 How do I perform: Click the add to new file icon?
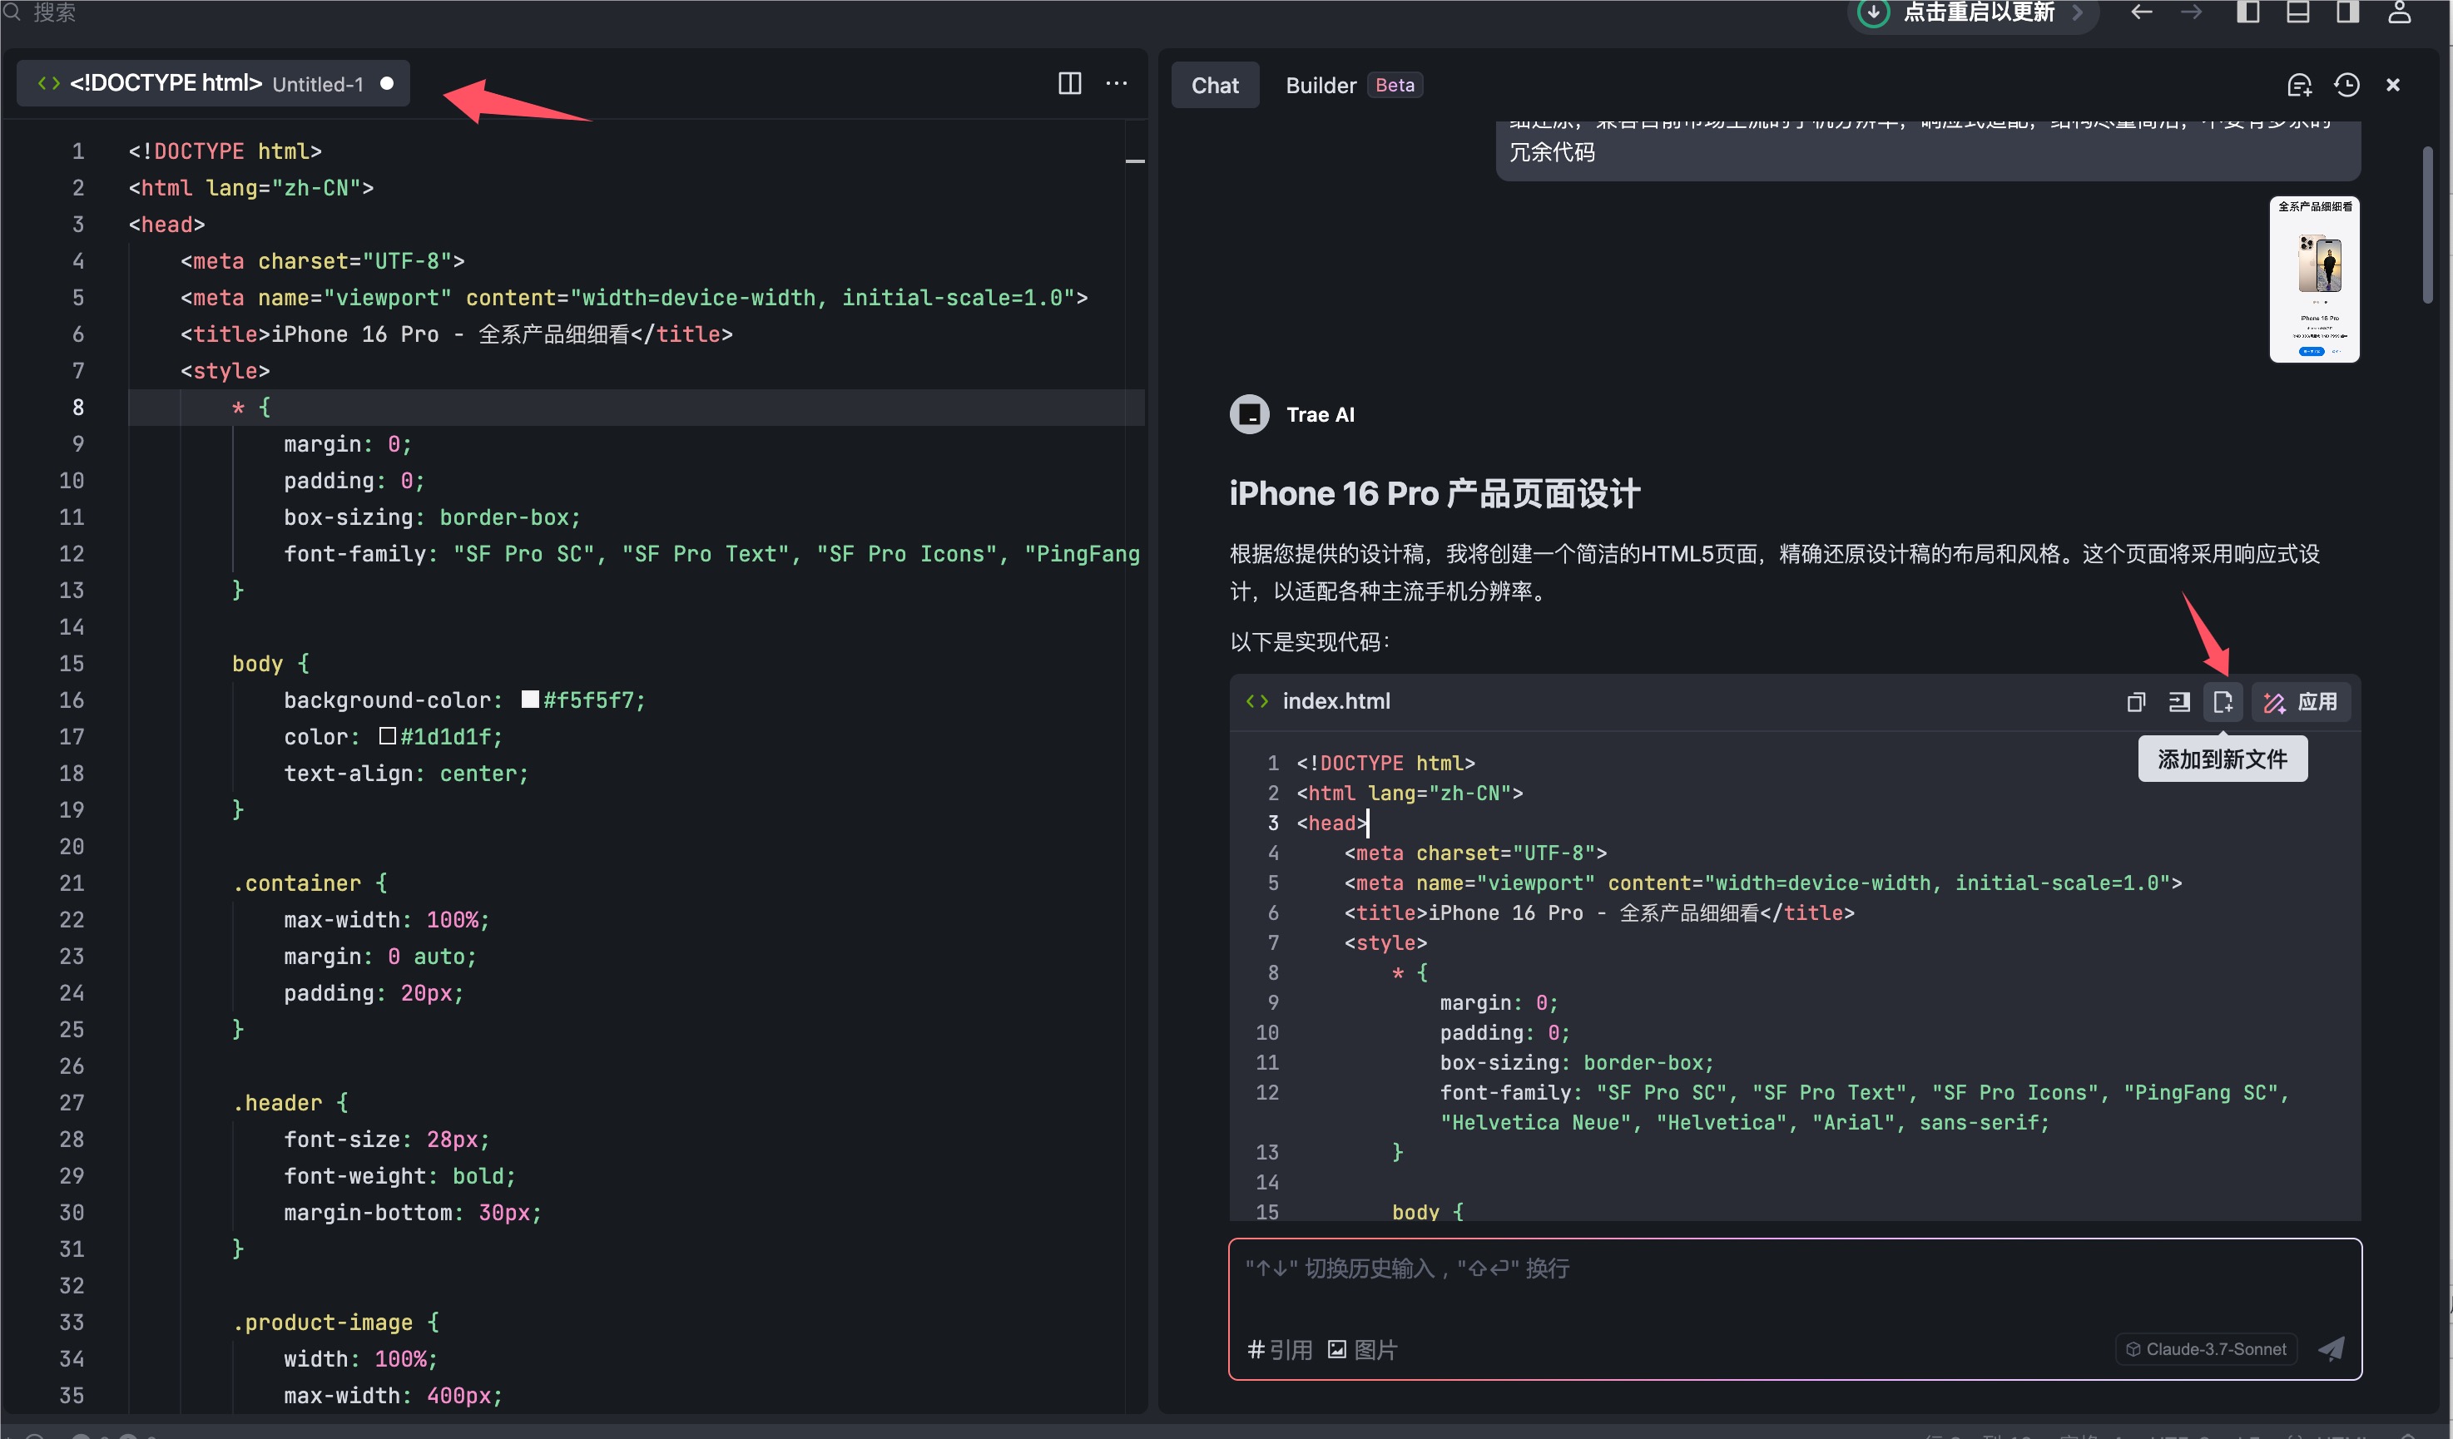[x=2223, y=701]
